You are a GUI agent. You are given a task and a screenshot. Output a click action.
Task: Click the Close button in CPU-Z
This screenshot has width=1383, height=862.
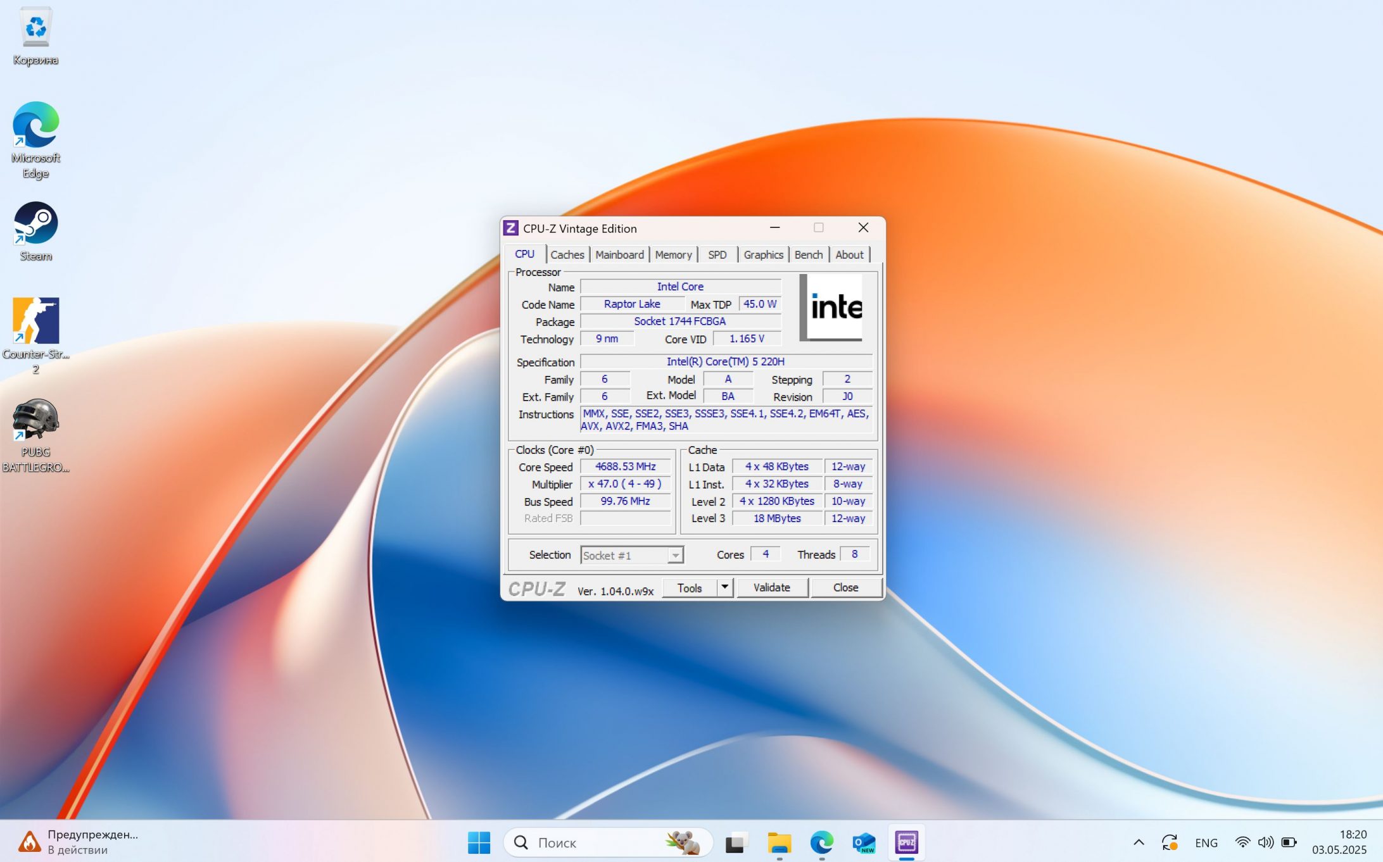tap(846, 587)
